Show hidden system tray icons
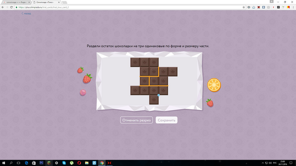296x166 pixels. 263,163
